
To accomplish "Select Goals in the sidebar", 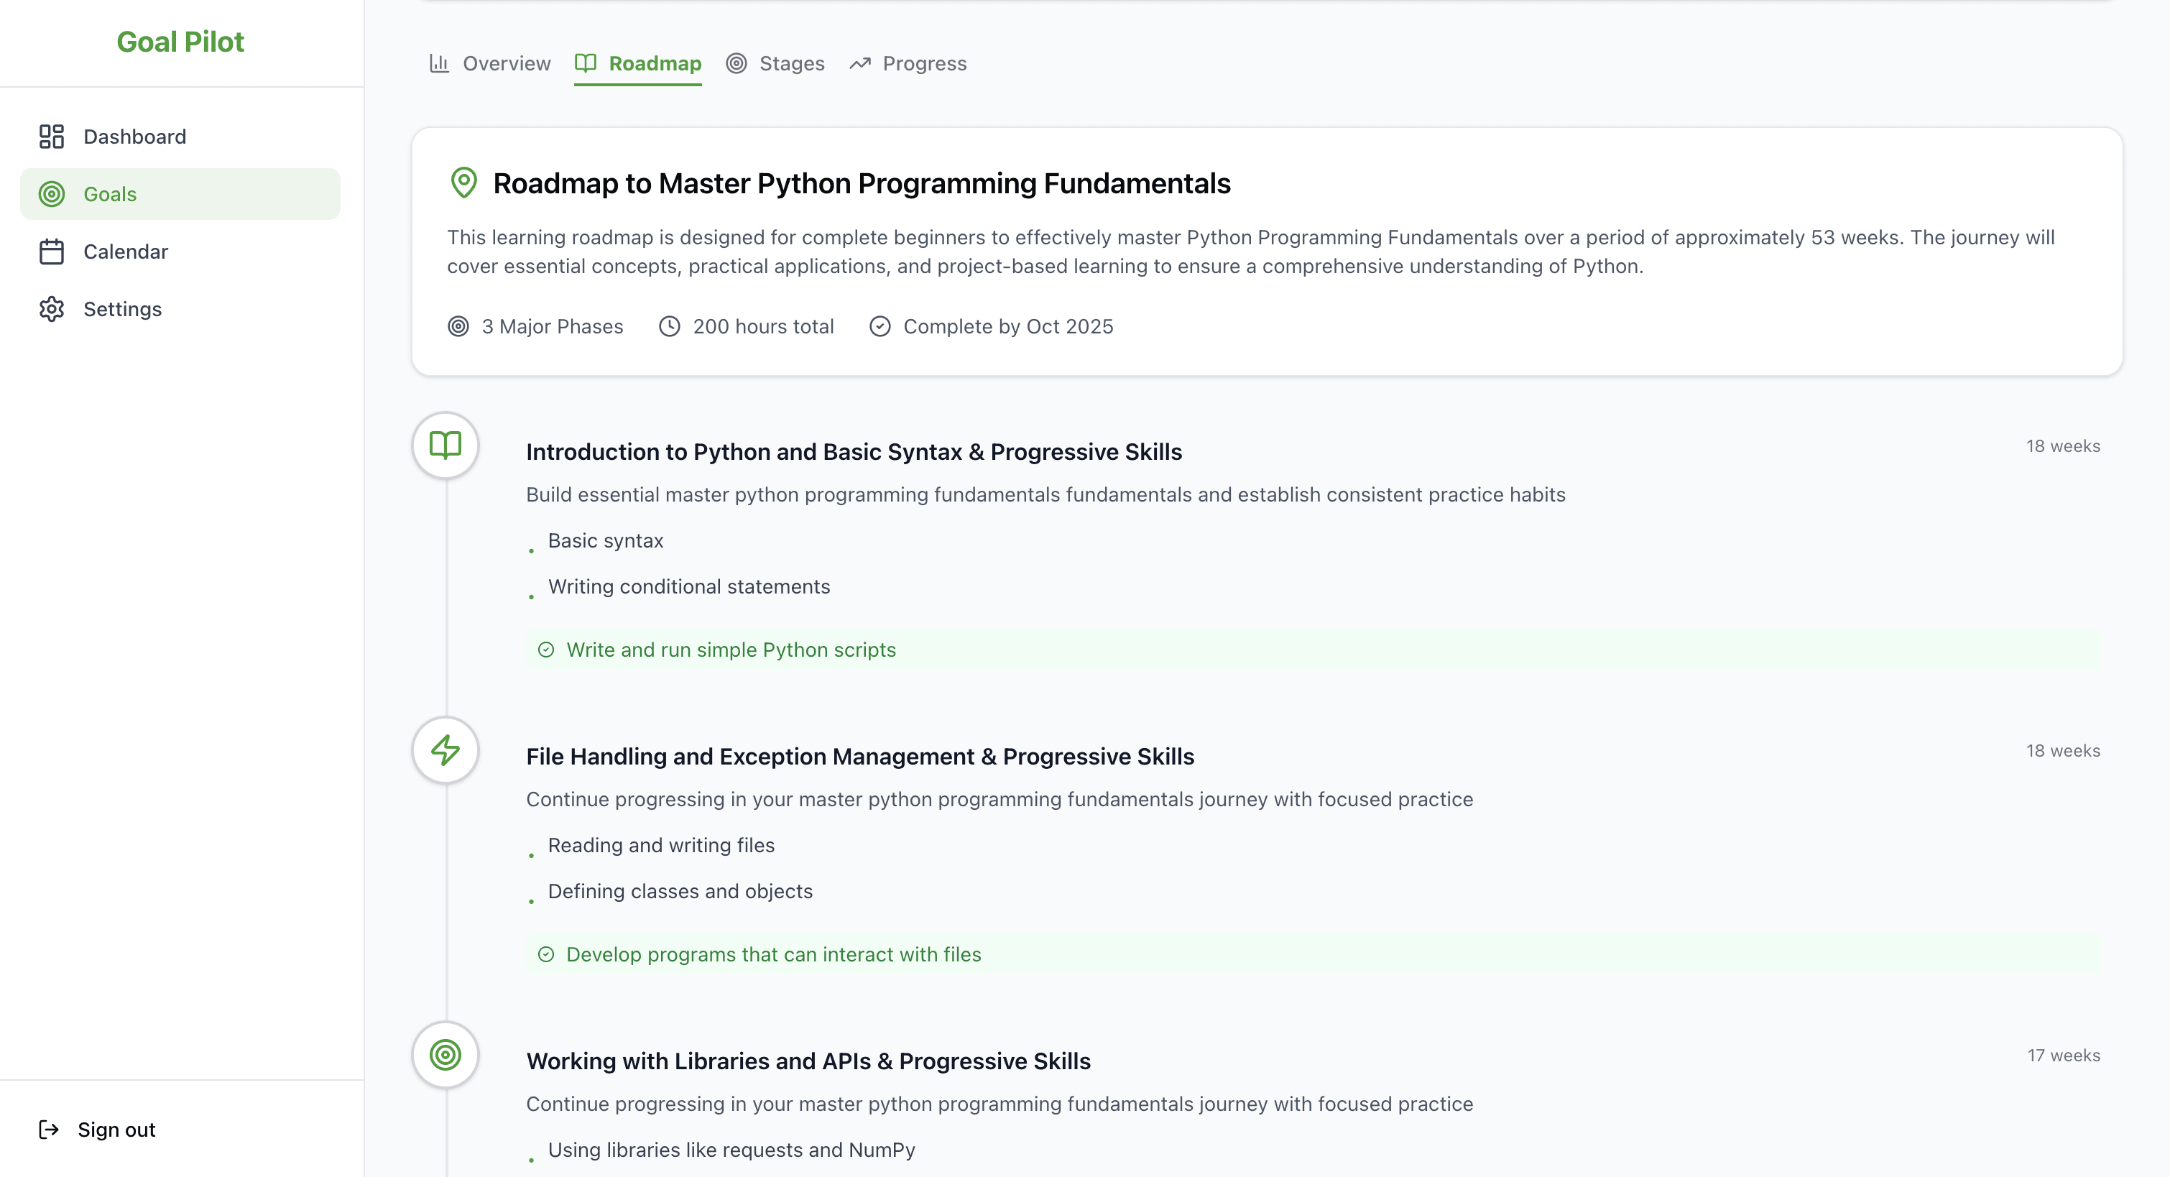I will click(180, 194).
